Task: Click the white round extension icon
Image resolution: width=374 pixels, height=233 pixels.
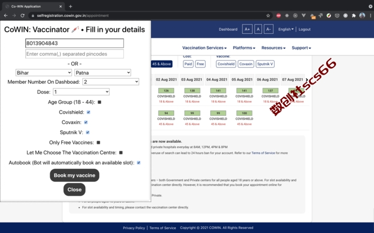Action: (345, 16)
